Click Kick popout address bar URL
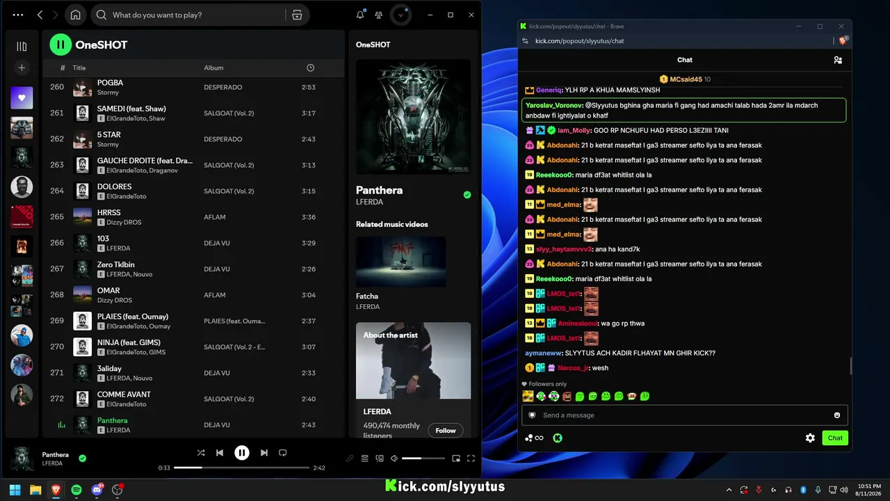Screen dimensions: 890x501 (579, 41)
